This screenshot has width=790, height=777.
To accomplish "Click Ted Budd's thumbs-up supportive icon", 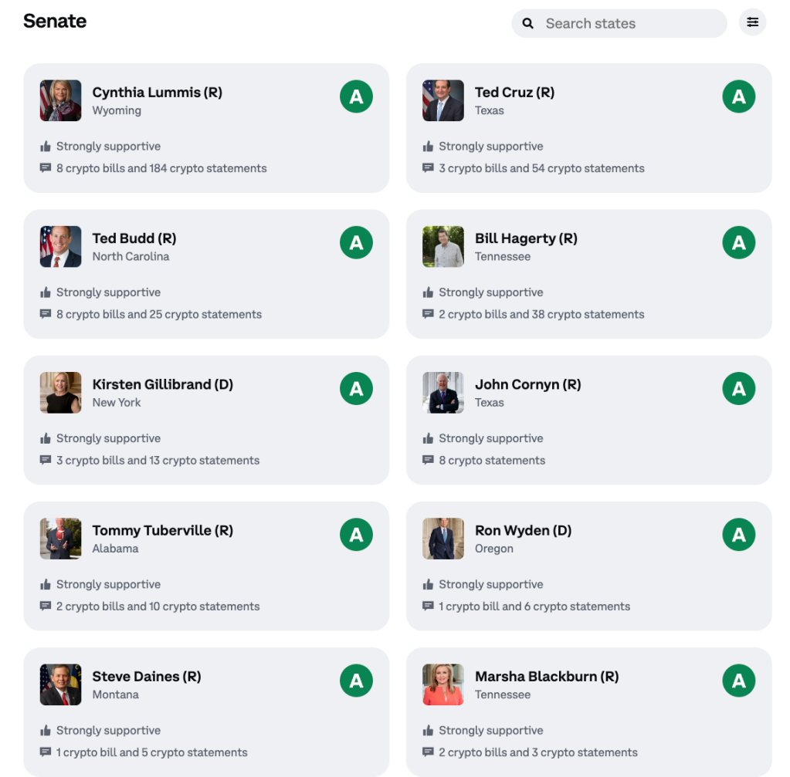I will click(46, 292).
